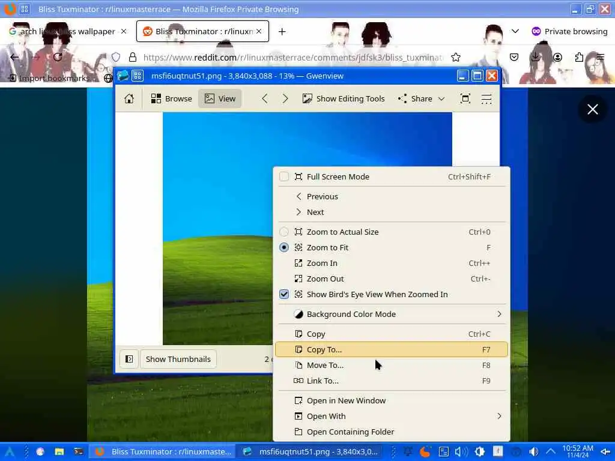Click the Gwenview title bar grid pin icon
Image resolution: width=615 pixels, height=461 pixels.
coord(138,76)
